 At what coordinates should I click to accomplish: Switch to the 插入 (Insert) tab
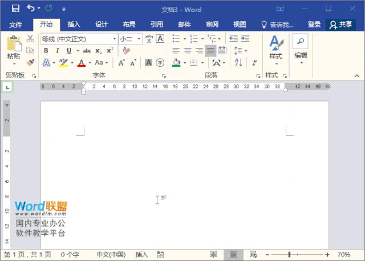tap(74, 25)
